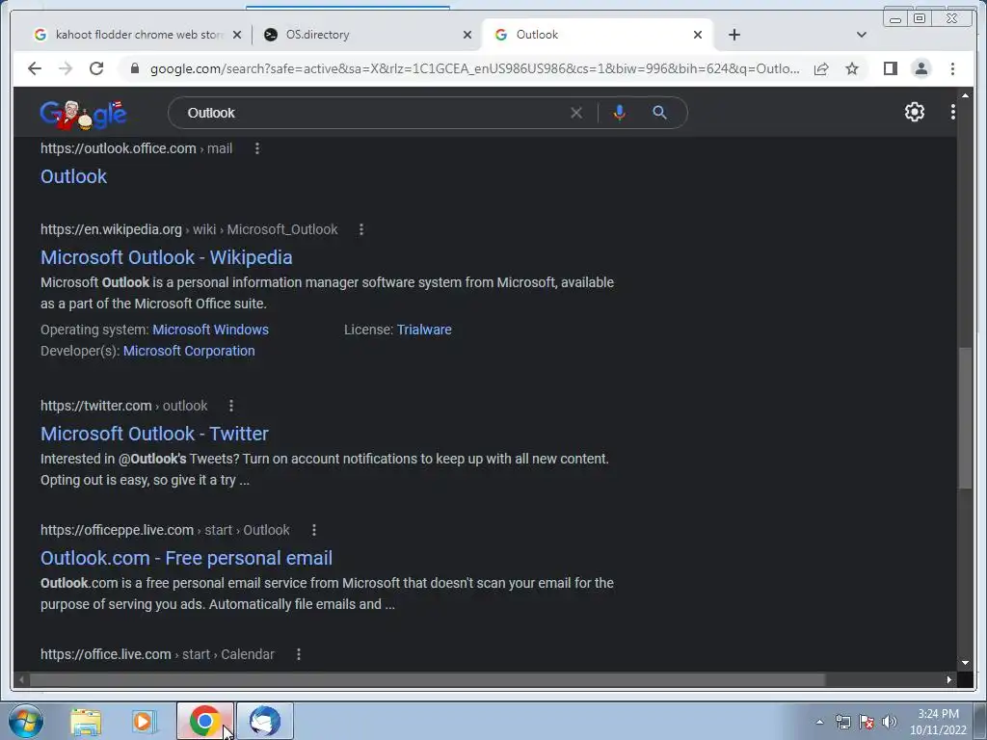
Task: Click the https://en.wikipedia.org breadcrumb text
Action: click(111, 229)
